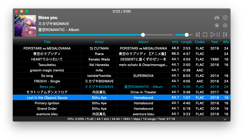243x139 pixels.
Task: Select aventure bleu song title
Action: pos(47,114)
